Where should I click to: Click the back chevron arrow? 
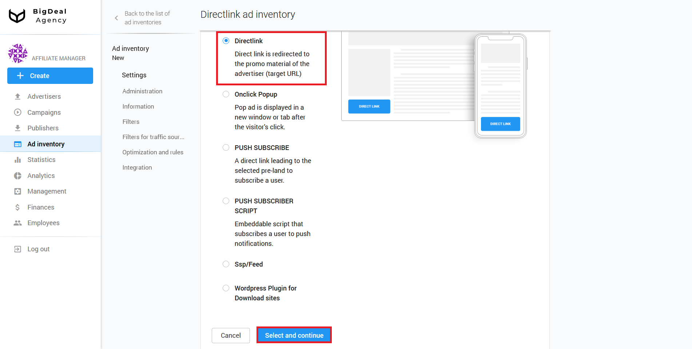[x=116, y=17]
